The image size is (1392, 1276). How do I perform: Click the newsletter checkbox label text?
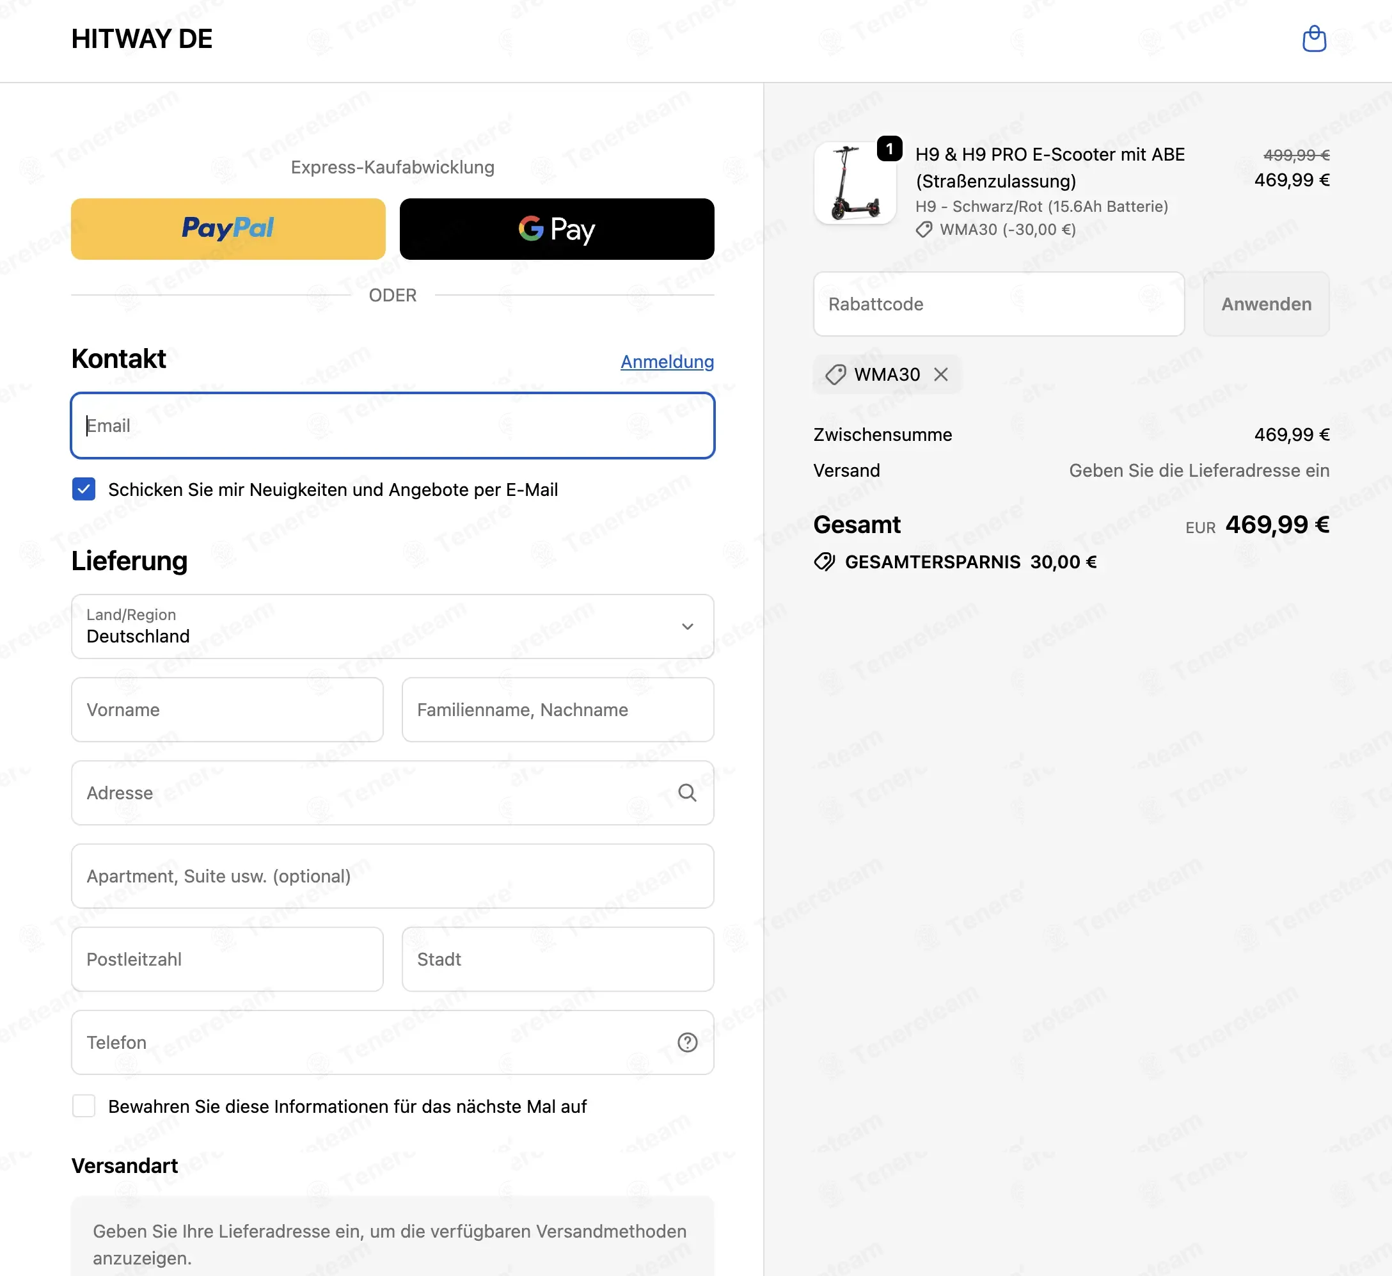pos(333,489)
